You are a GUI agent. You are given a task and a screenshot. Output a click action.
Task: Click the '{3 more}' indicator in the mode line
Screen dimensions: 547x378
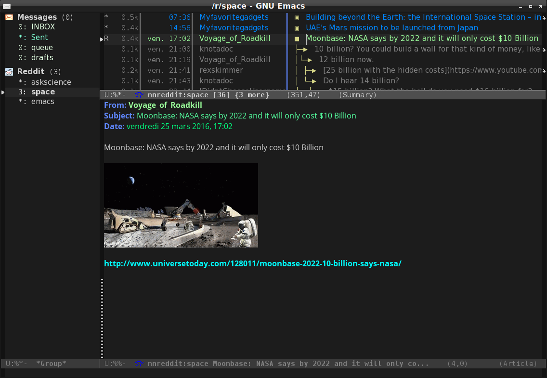pos(252,95)
